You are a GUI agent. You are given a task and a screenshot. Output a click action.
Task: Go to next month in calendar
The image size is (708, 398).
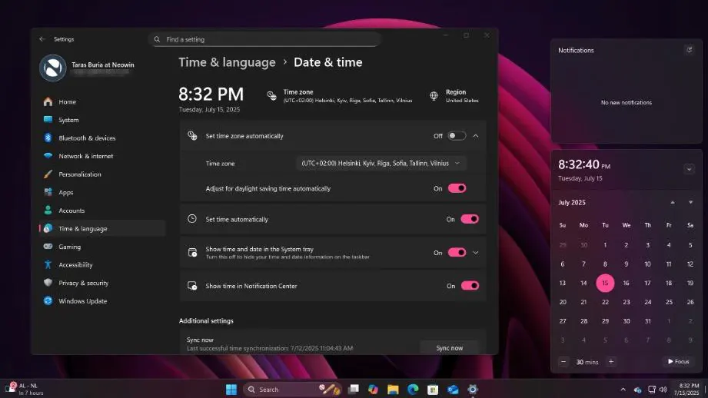690,203
